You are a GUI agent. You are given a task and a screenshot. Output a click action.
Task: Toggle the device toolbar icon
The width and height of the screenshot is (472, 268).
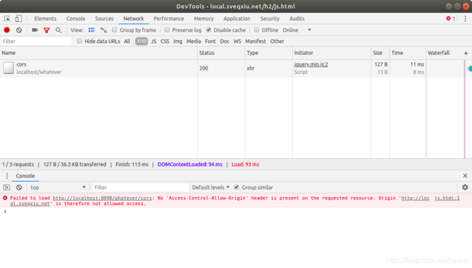19,19
